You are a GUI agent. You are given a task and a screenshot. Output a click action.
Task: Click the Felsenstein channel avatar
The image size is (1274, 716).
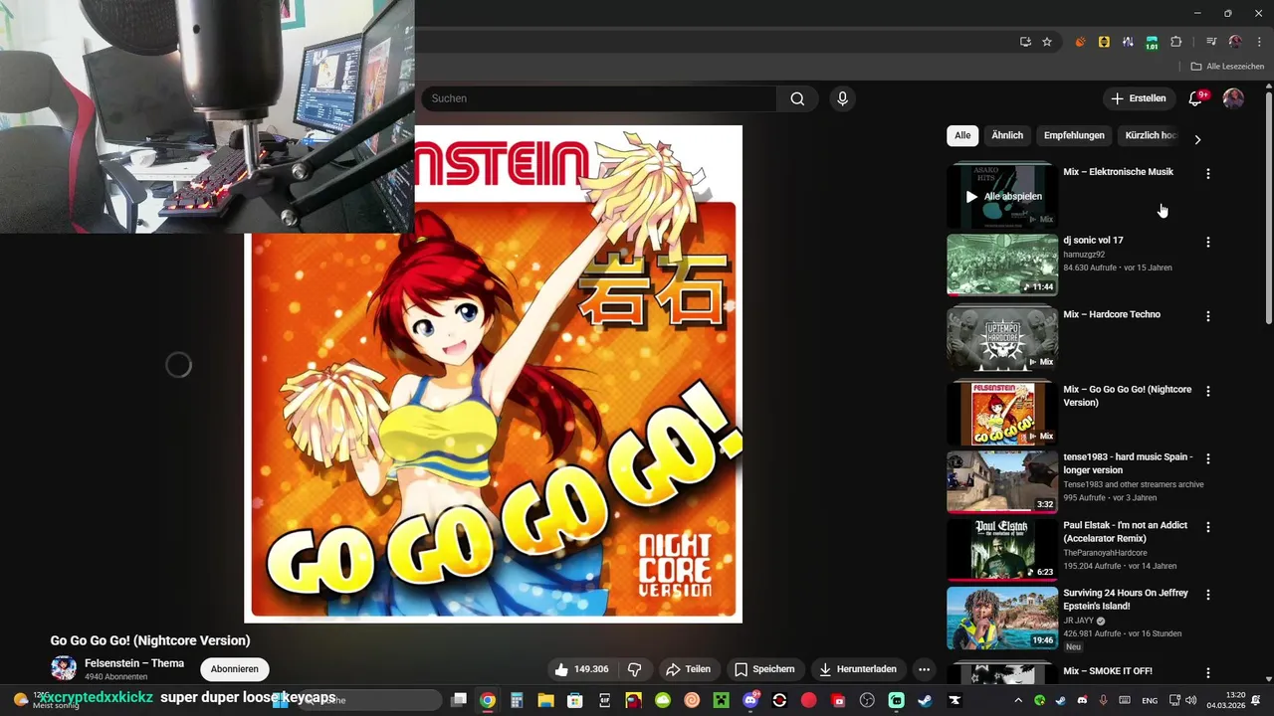[x=64, y=668]
